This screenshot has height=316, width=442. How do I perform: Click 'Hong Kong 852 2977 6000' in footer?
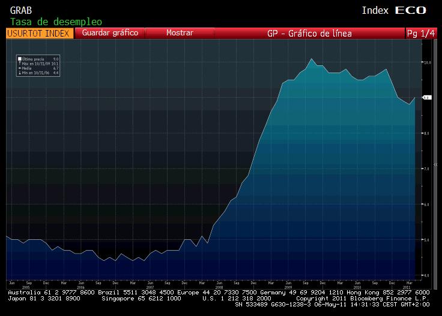point(388,293)
